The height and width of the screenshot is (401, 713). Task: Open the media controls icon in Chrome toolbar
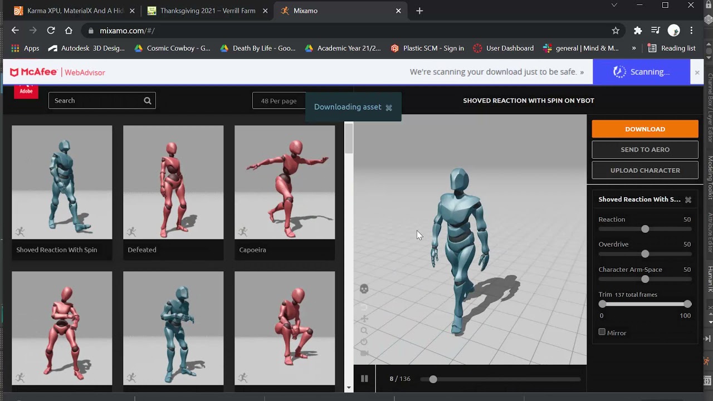[656, 31]
